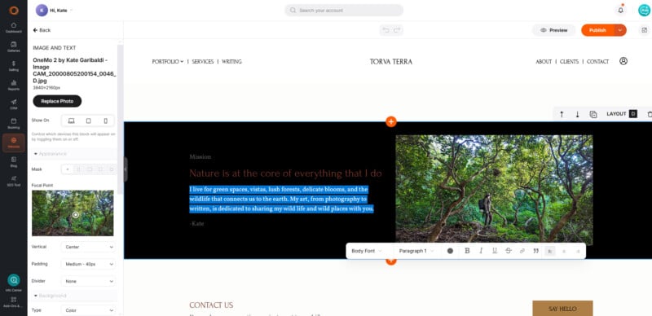The width and height of the screenshot is (652, 316).
Task: Select left text alignment
Action: coord(549,251)
